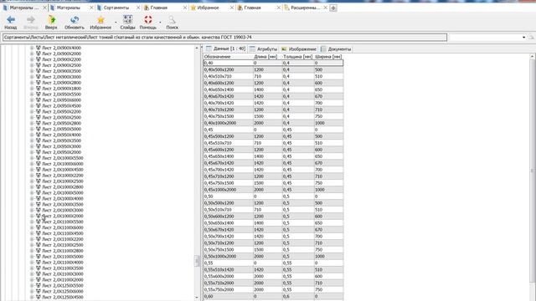Viewport: 536px width, 301px height.
Task: Expand the Лист 2,0X900X2500 tree node
Action: (x=32, y=65)
